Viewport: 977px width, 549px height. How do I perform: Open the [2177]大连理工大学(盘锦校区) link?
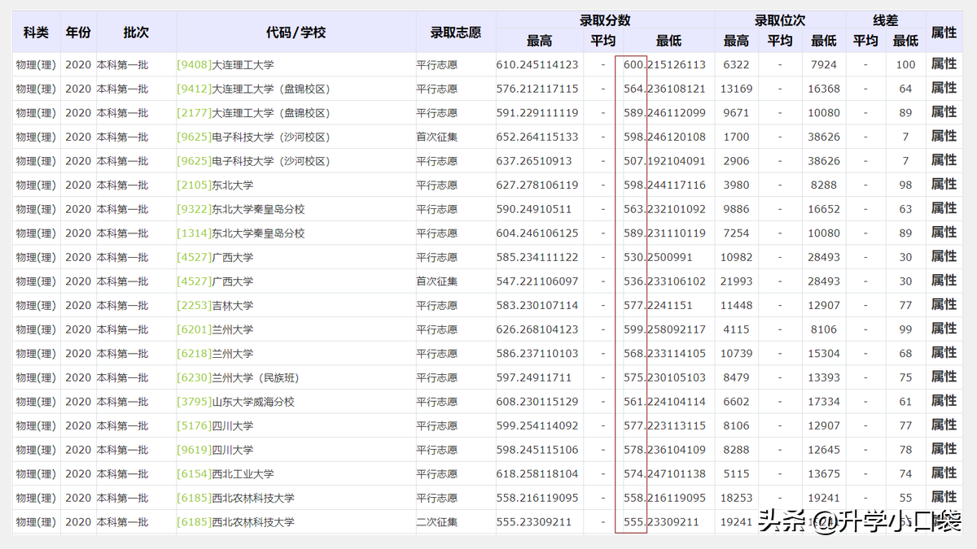click(x=253, y=113)
